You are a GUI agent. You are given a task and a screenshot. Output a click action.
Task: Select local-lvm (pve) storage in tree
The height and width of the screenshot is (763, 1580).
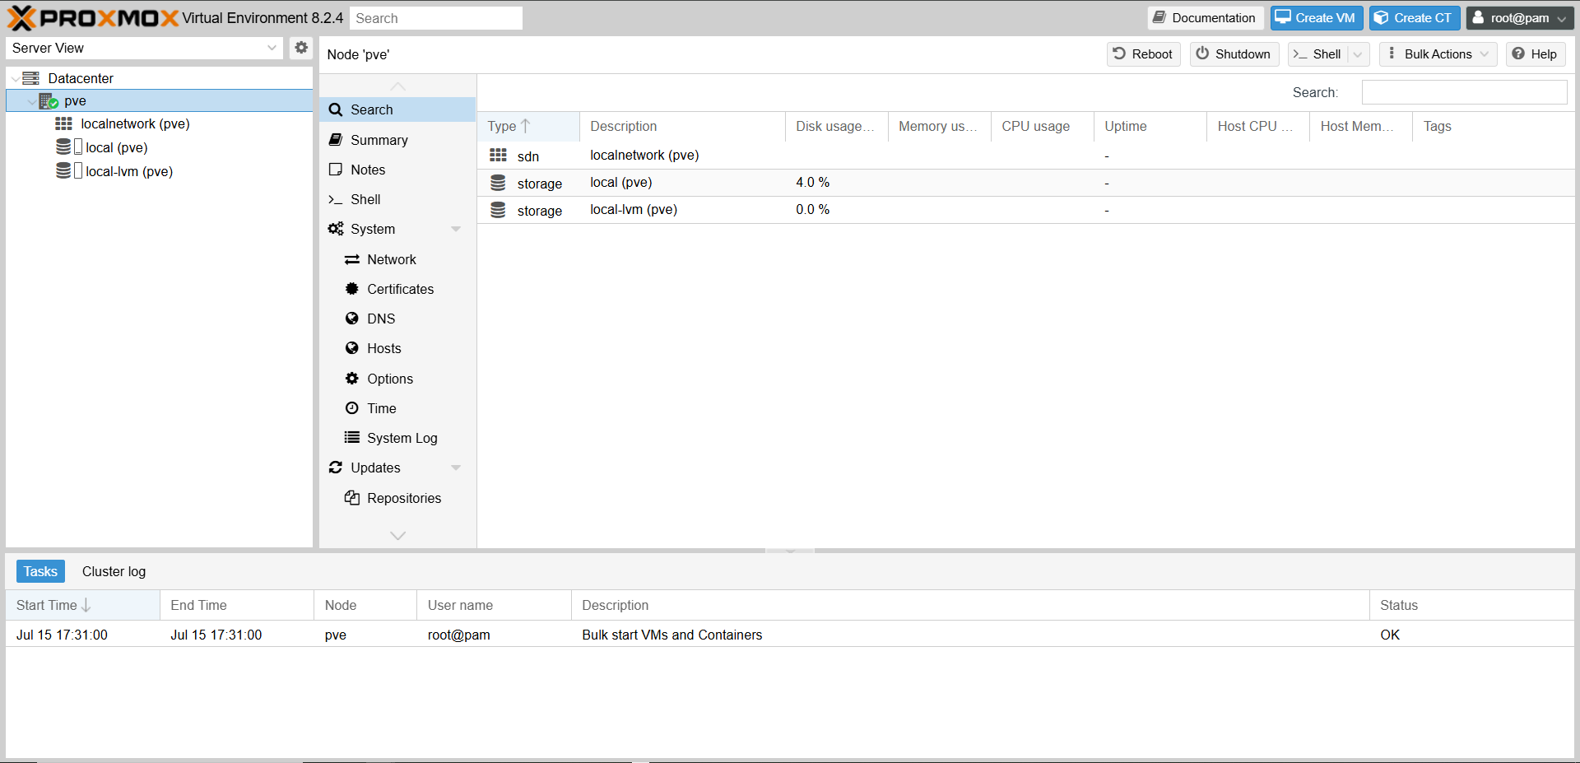pyautogui.click(x=128, y=171)
